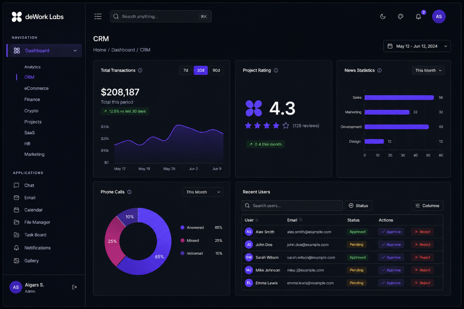464x309 pixels.
Task: Click Mike Johnson's MJ avatar in table
Action: pos(249,270)
